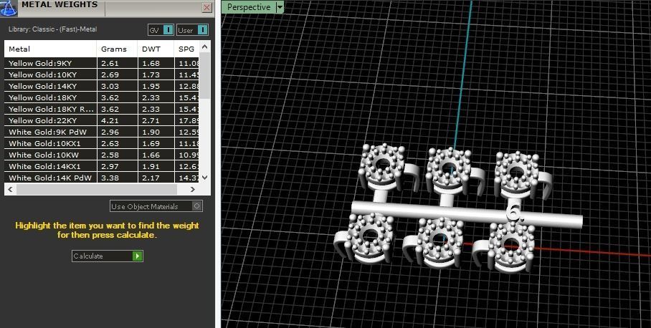
Task: Click the Metal Weights panel logo icon
Action: (x=9, y=7)
